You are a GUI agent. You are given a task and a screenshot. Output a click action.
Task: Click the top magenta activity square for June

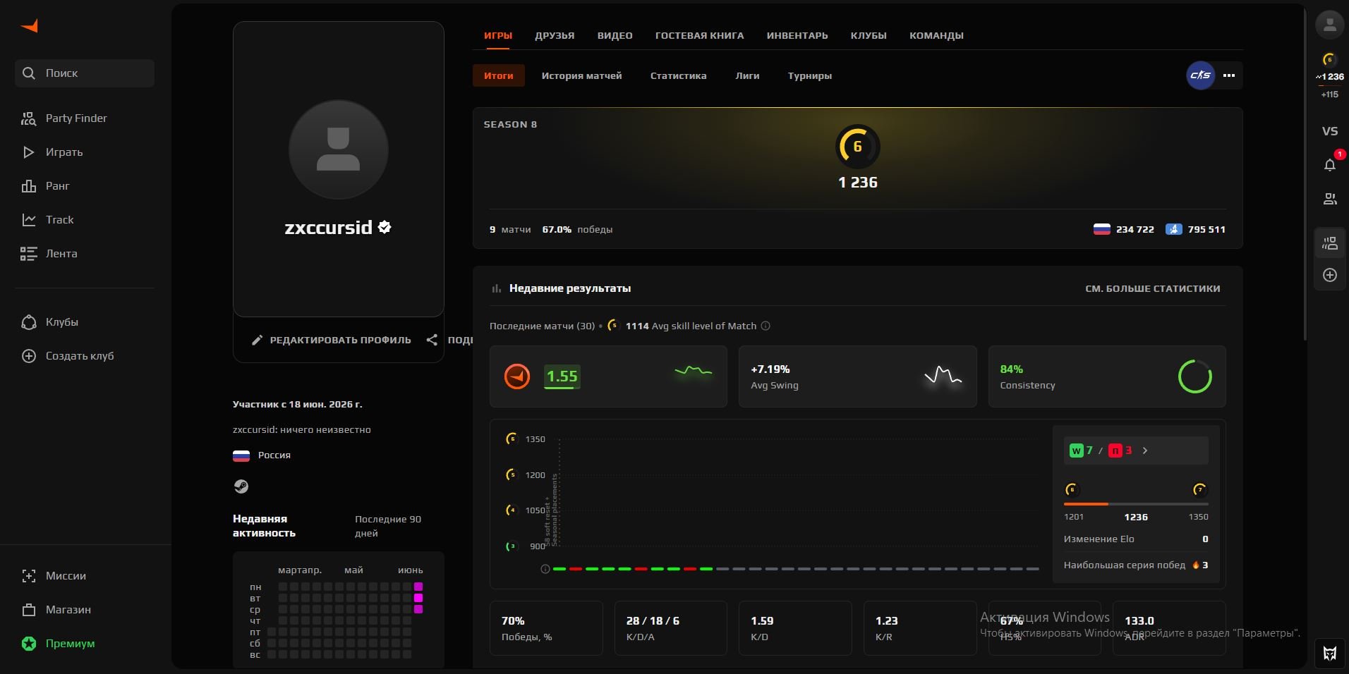[418, 587]
